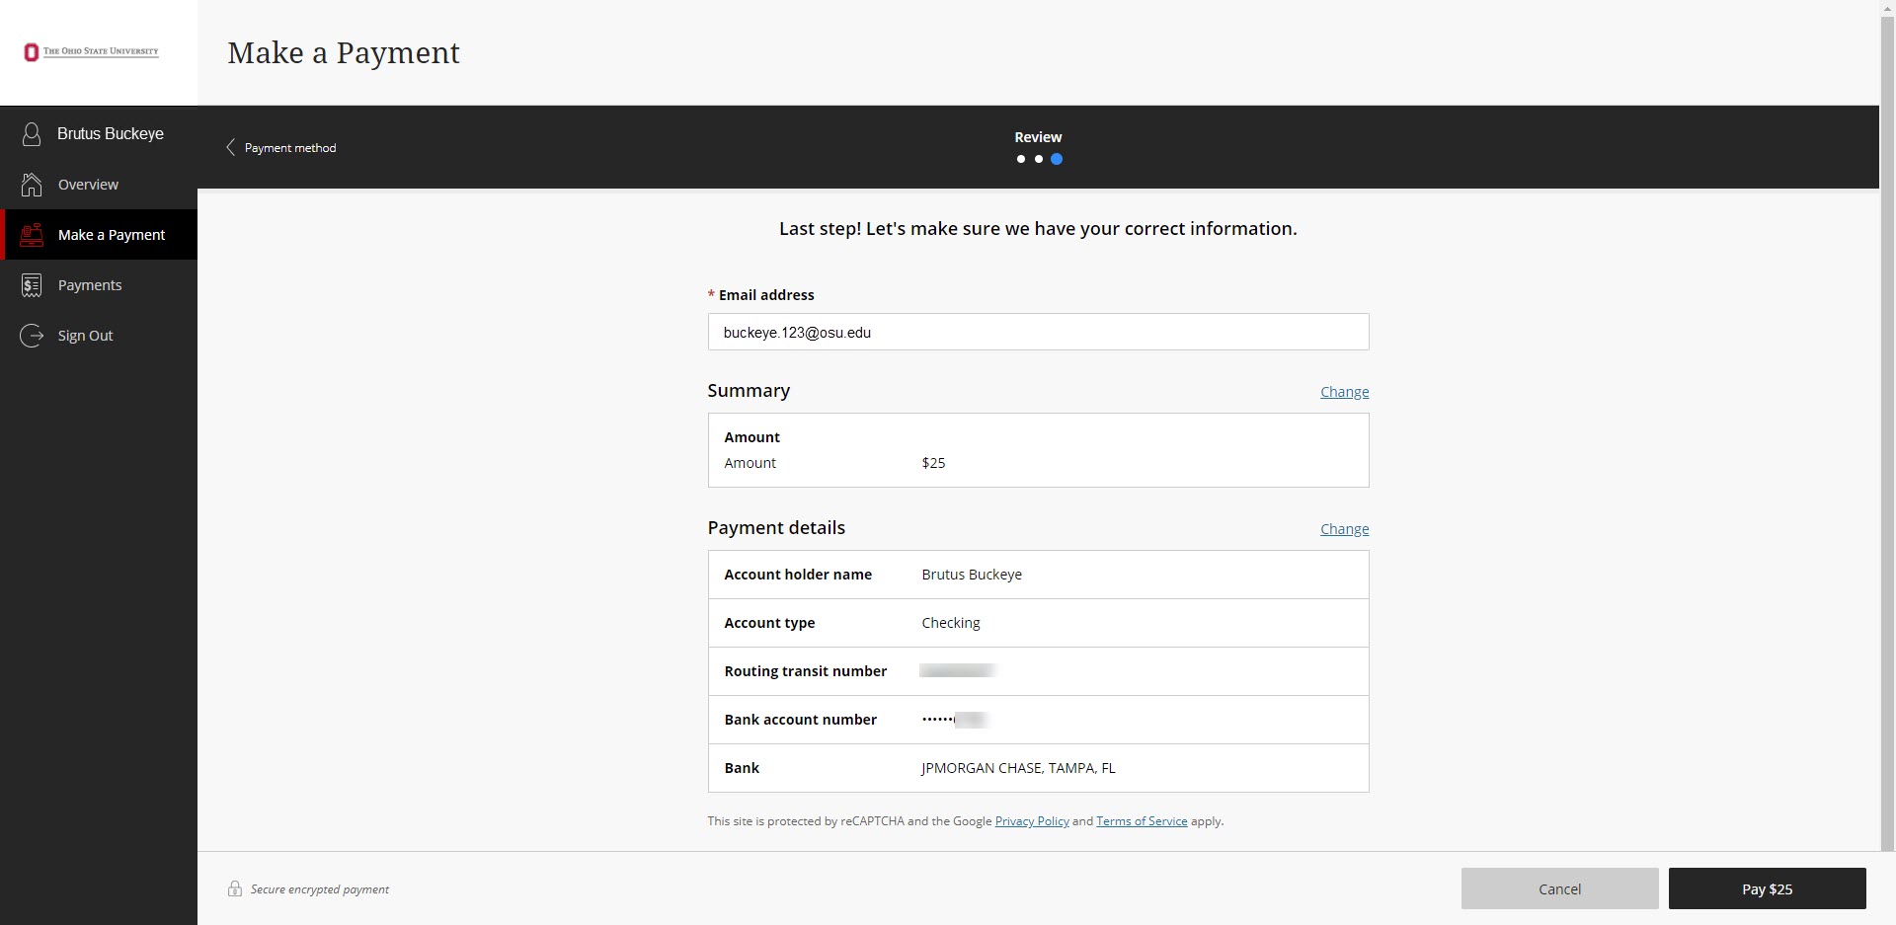Screen dimensions: 1896x925
Task: Click the Overview house icon
Action: (32, 185)
